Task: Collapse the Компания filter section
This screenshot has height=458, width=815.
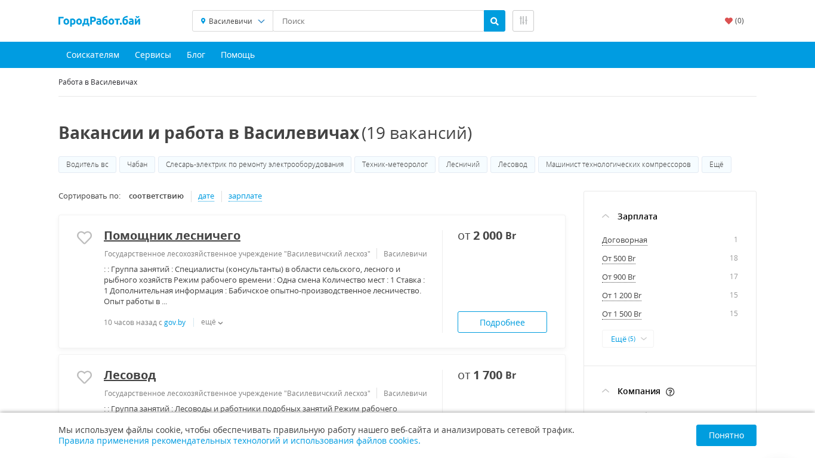Action: click(x=606, y=391)
